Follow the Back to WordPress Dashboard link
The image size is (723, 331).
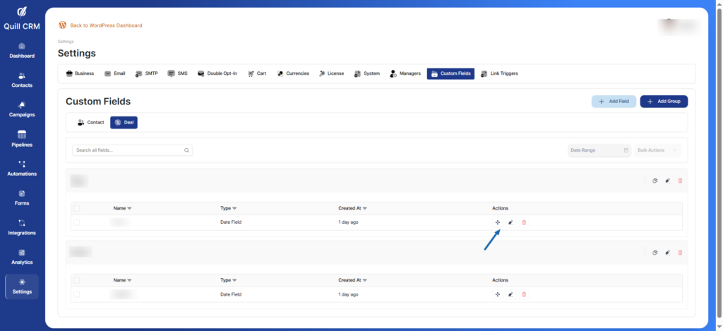click(106, 25)
